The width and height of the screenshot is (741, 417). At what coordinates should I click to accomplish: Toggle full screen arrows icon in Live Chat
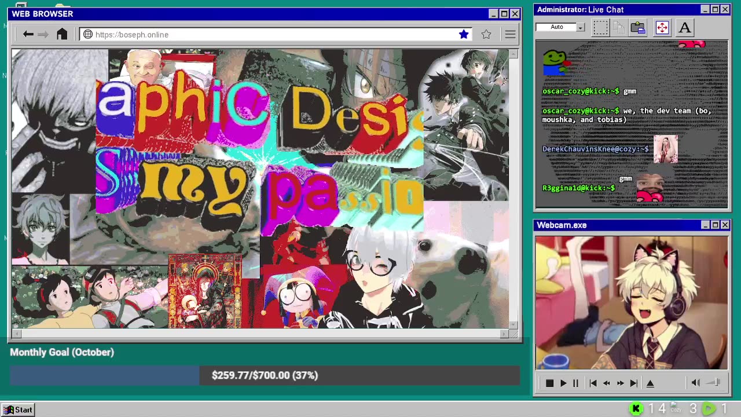pos(662,27)
